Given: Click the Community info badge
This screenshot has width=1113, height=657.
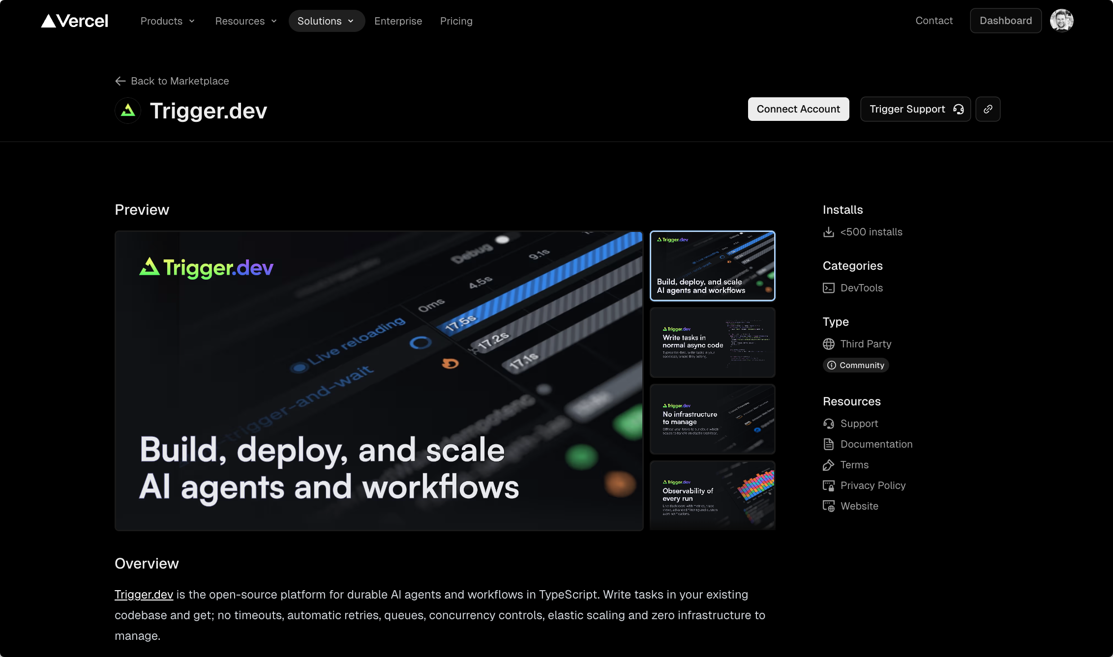Looking at the screenshot, I should (x=856, y=365).
